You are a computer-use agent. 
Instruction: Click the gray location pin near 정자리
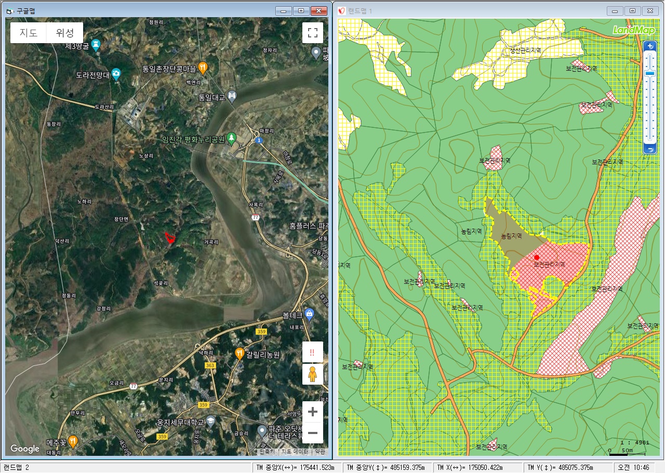point(316,52)
